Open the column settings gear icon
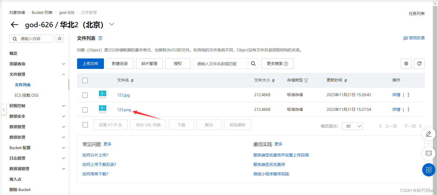The width and height of the screenshot is (438, 195). tap(406, 64)
